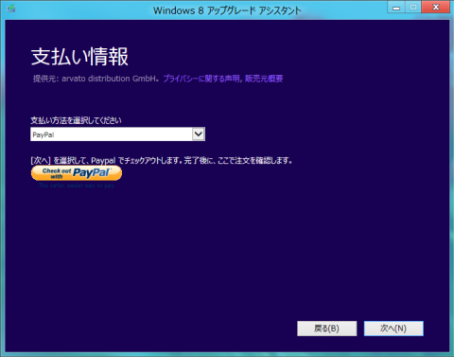Click the Paypal checkout instruction text
This screenshot has height=357, width=454.
tap(162, 161)
